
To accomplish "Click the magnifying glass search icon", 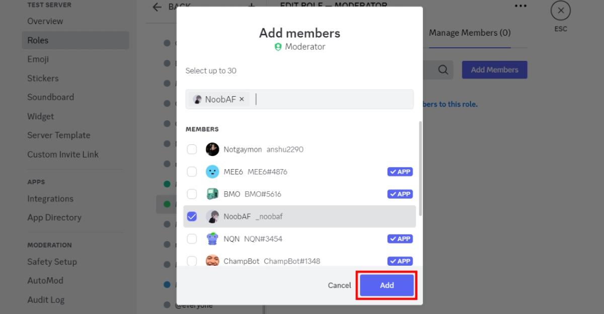I will 442,69.
